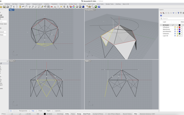
Task: Save the file with the floppy disk icon
Action: pos(4,7)
